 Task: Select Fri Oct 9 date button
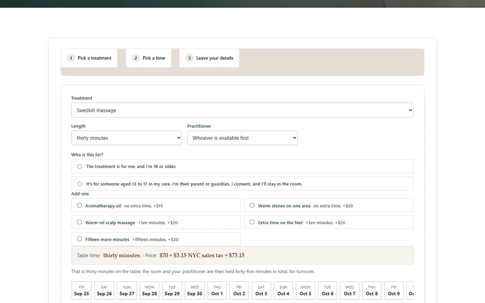pyautogui.click(x=394, y=291)
